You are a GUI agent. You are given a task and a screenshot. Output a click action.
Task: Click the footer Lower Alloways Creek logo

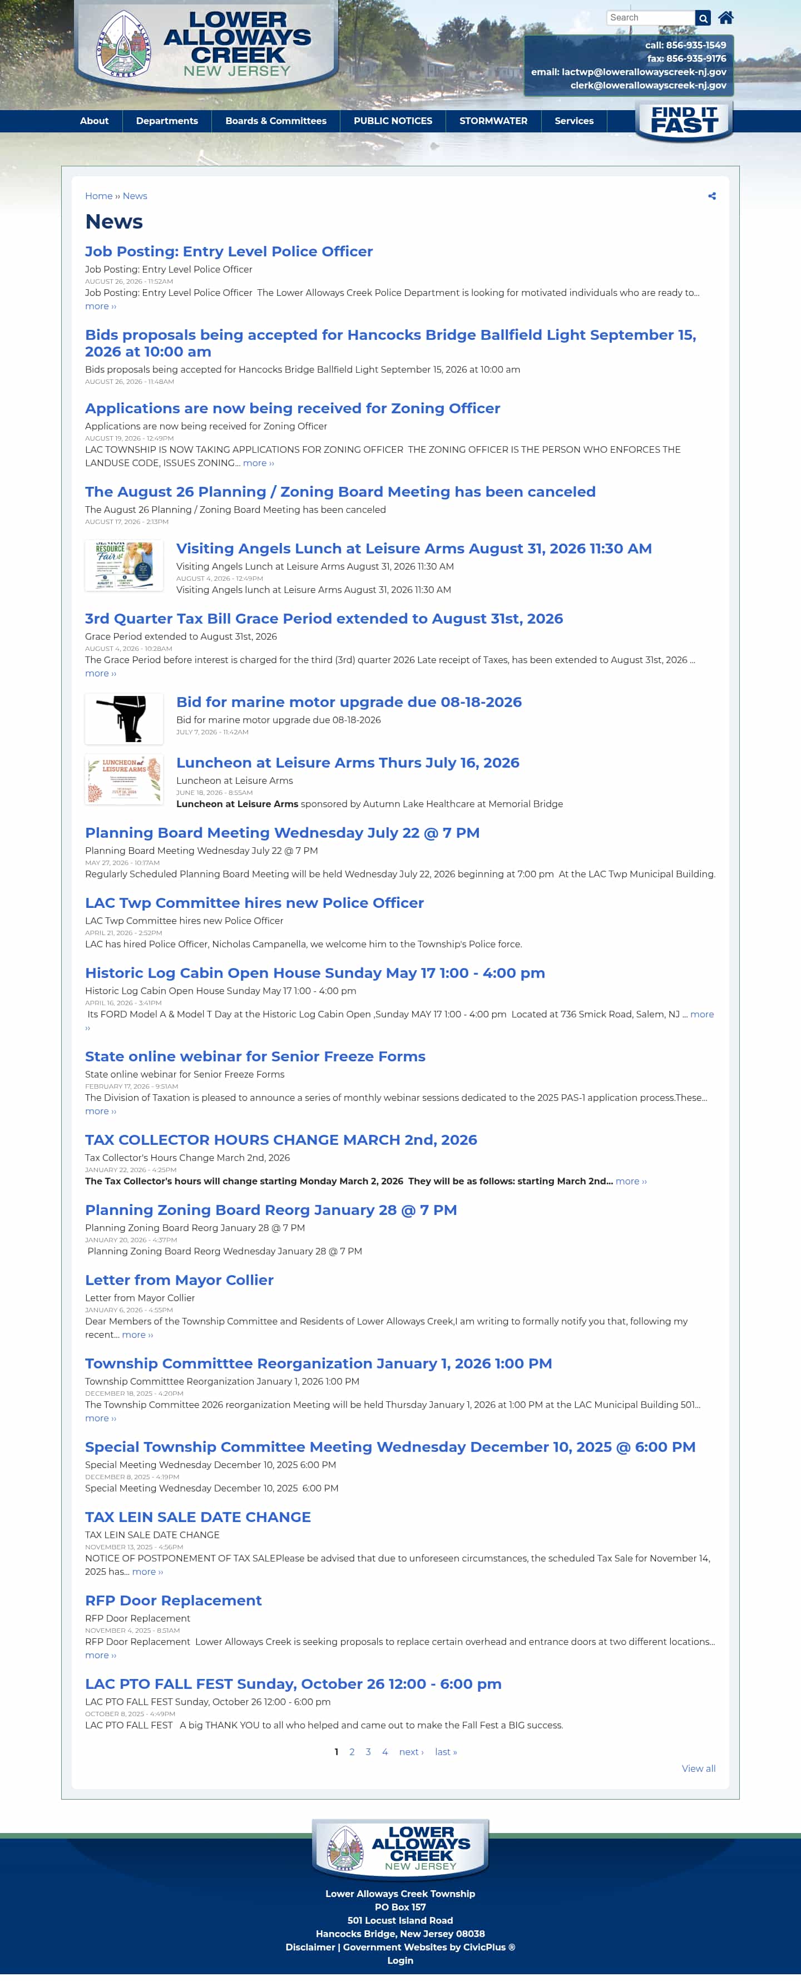(x=400, y=1849)
